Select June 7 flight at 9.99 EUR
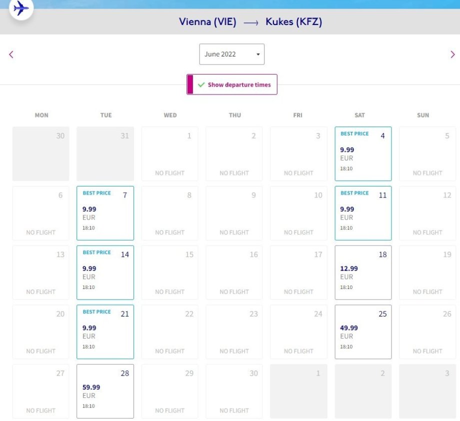The width and height of the screenshot is (460, 421). 105,213
